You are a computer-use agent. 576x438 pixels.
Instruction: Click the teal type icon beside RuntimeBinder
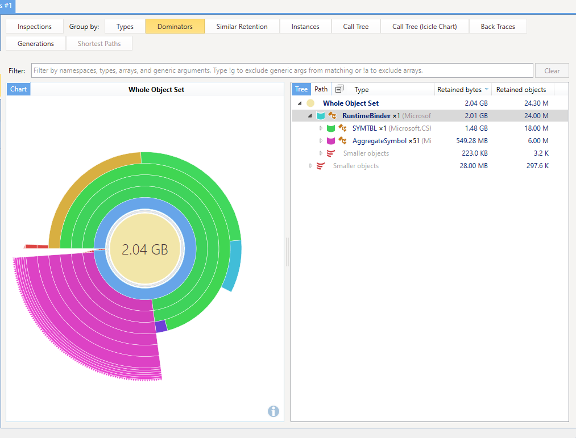click(x=321, y=115)
